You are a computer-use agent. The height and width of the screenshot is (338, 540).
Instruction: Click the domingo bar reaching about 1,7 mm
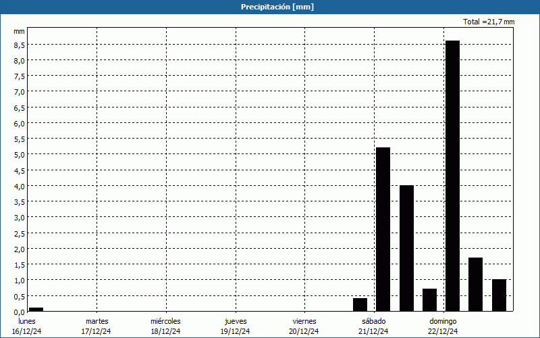476,285
